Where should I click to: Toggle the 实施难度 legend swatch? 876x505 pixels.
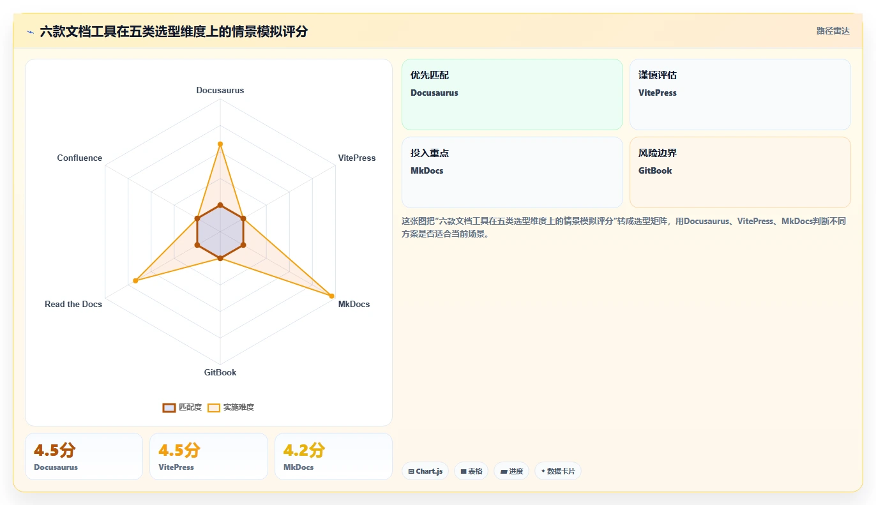214,407
